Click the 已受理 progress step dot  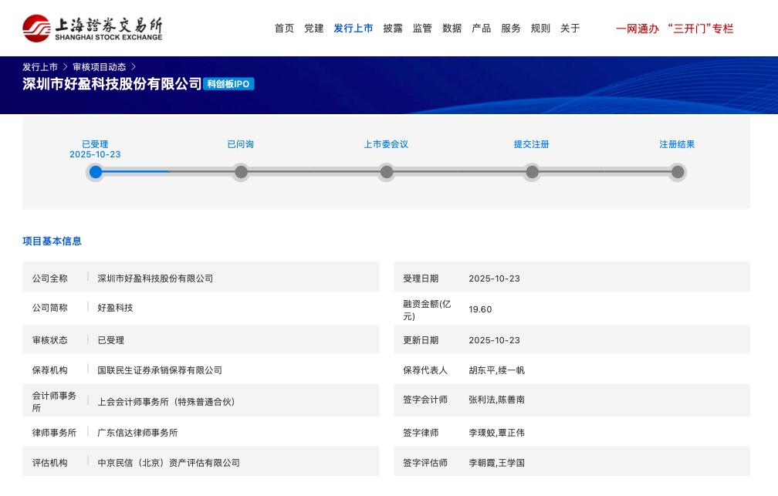(95, 172)
